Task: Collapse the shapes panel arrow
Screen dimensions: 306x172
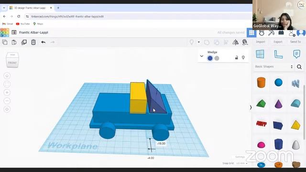Action: coord(251,107)
